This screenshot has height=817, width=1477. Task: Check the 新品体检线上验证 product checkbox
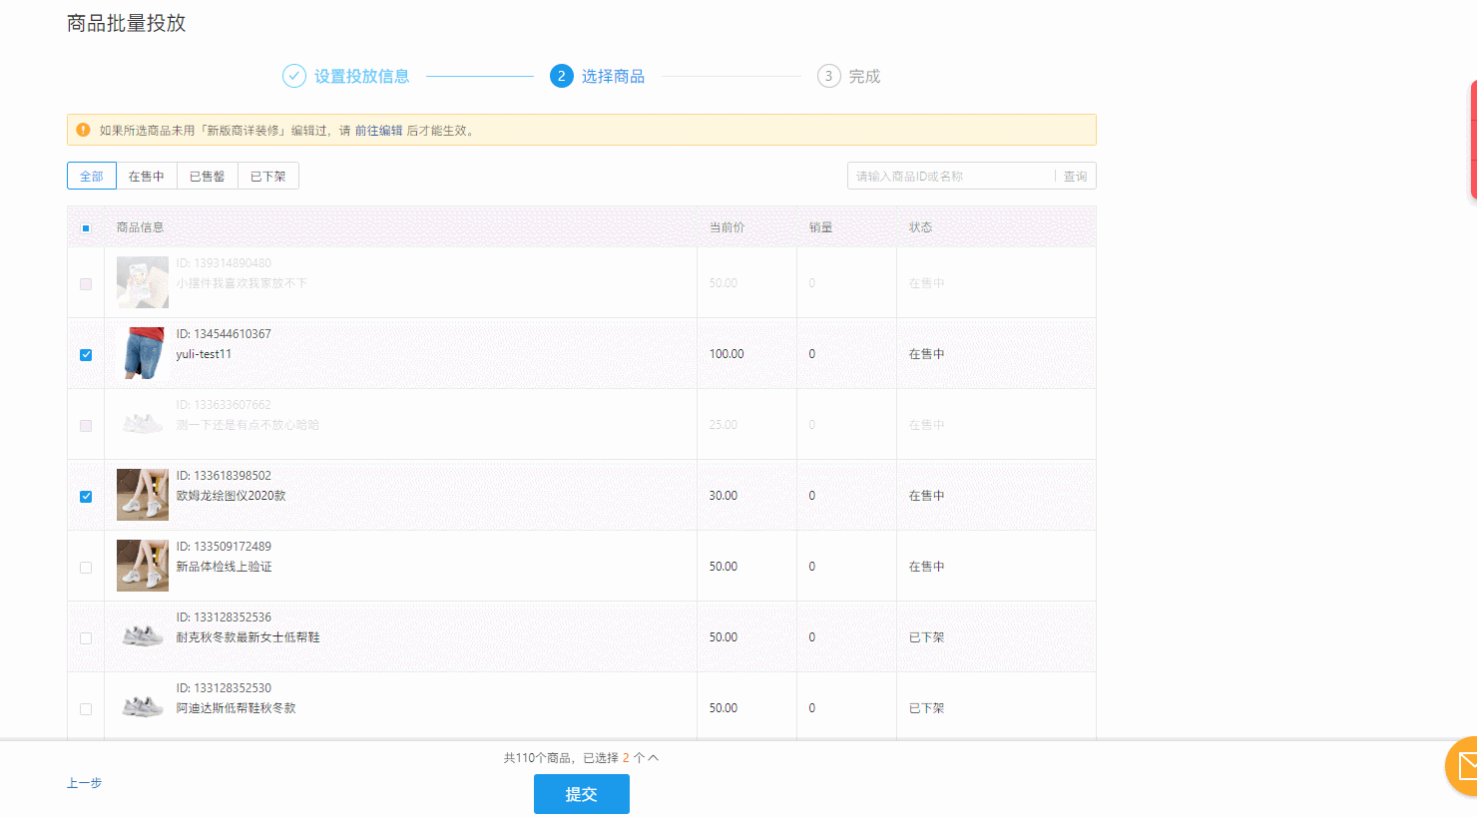(86, 568)
